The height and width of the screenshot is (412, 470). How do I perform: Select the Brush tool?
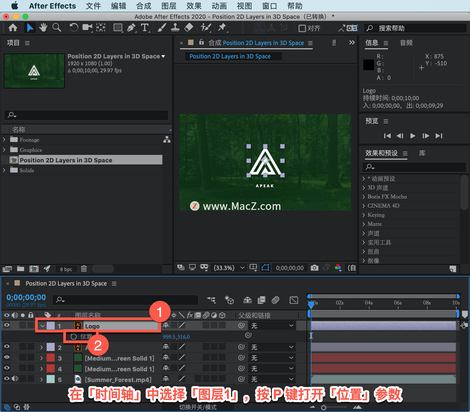(162, 28)
